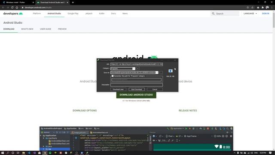Tick the remember path for Programs category checkbox
This screenshot has height=155, width=275.
113,76
